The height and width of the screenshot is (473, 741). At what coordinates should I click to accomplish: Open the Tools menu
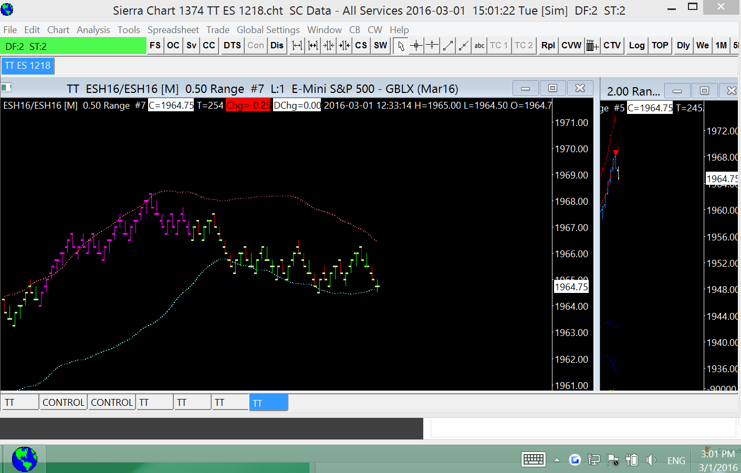point(129,30)
